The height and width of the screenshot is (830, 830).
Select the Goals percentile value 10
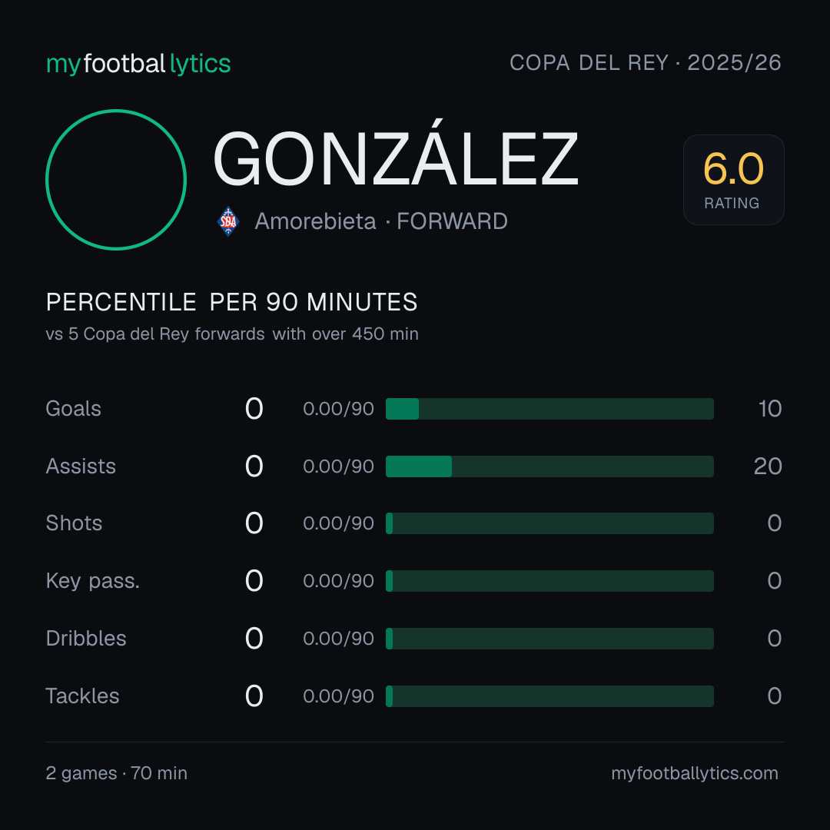coord(769,409)
